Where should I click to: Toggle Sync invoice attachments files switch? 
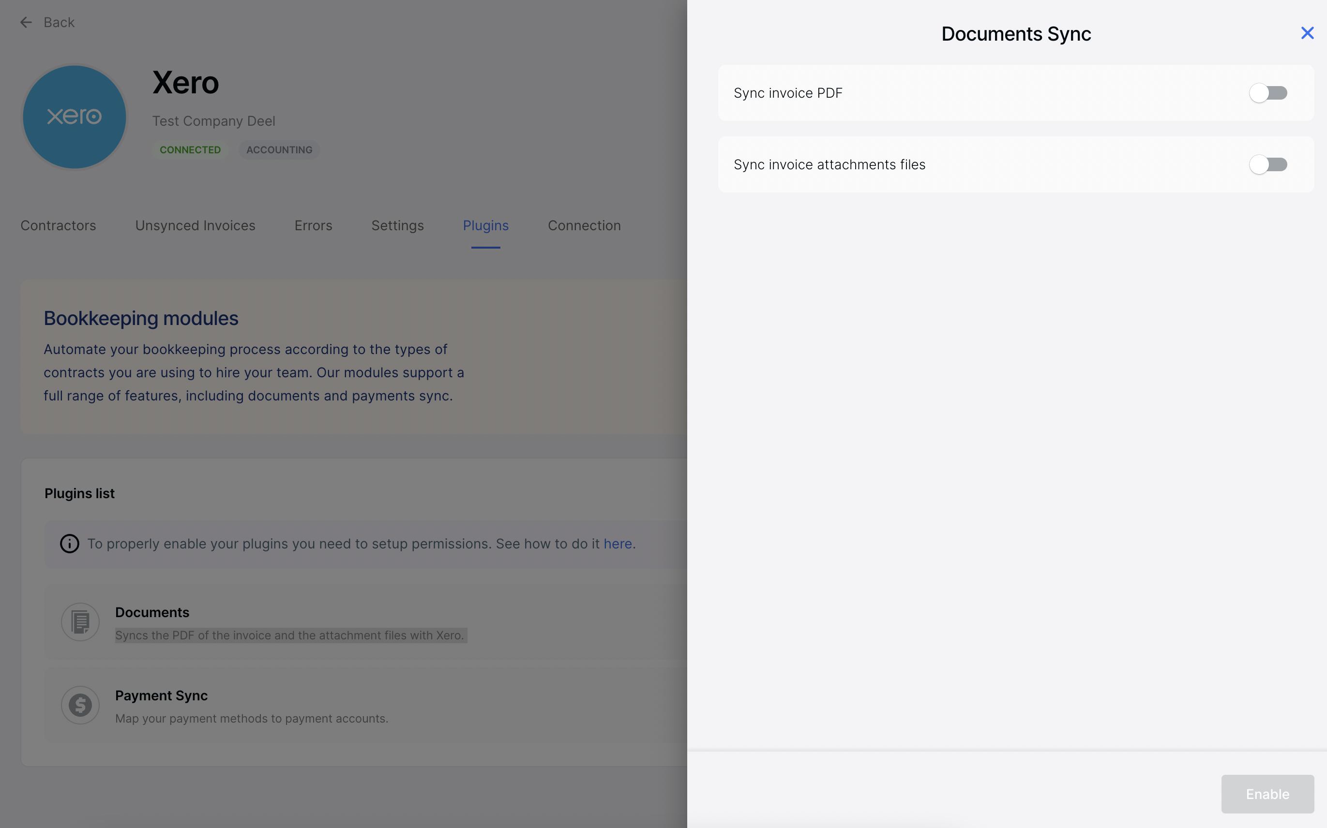(x=1268, y=165)
